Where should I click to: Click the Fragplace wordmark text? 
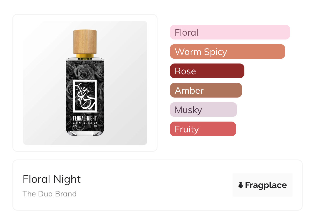(266, 185)
